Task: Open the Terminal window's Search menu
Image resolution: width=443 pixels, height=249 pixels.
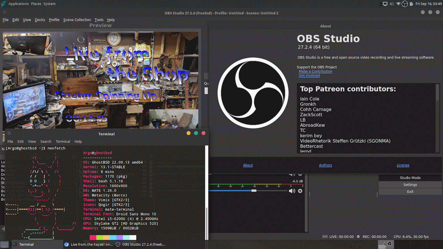Action: click(46, 142)
